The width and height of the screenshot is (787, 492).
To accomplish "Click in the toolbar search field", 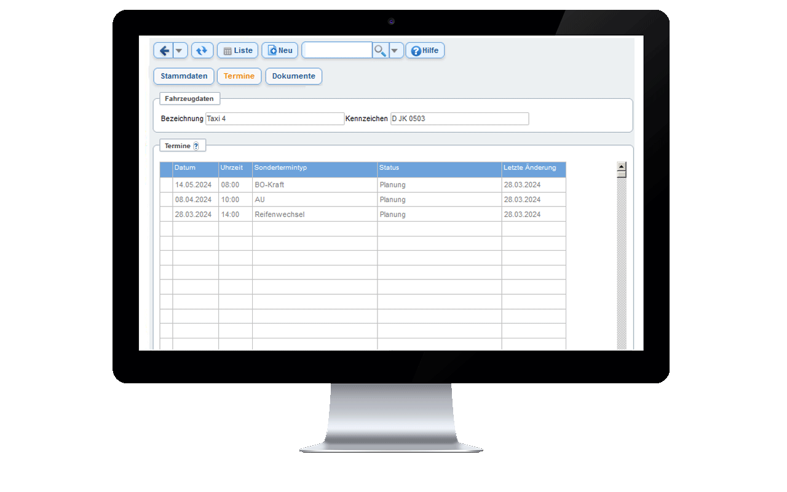I will pyautogui.click(x=337, y=50).
